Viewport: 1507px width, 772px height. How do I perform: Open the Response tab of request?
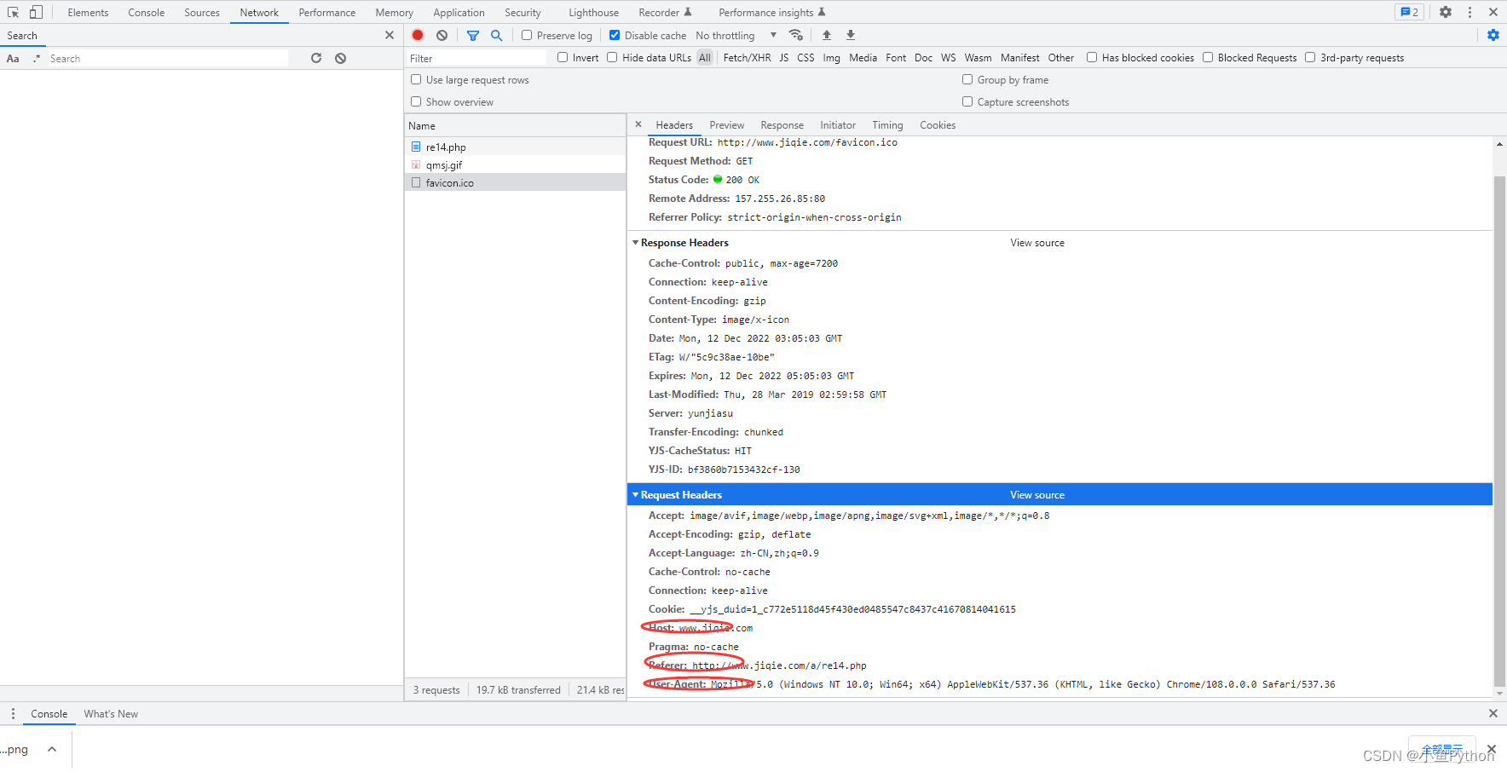click(x=782, y=124)
